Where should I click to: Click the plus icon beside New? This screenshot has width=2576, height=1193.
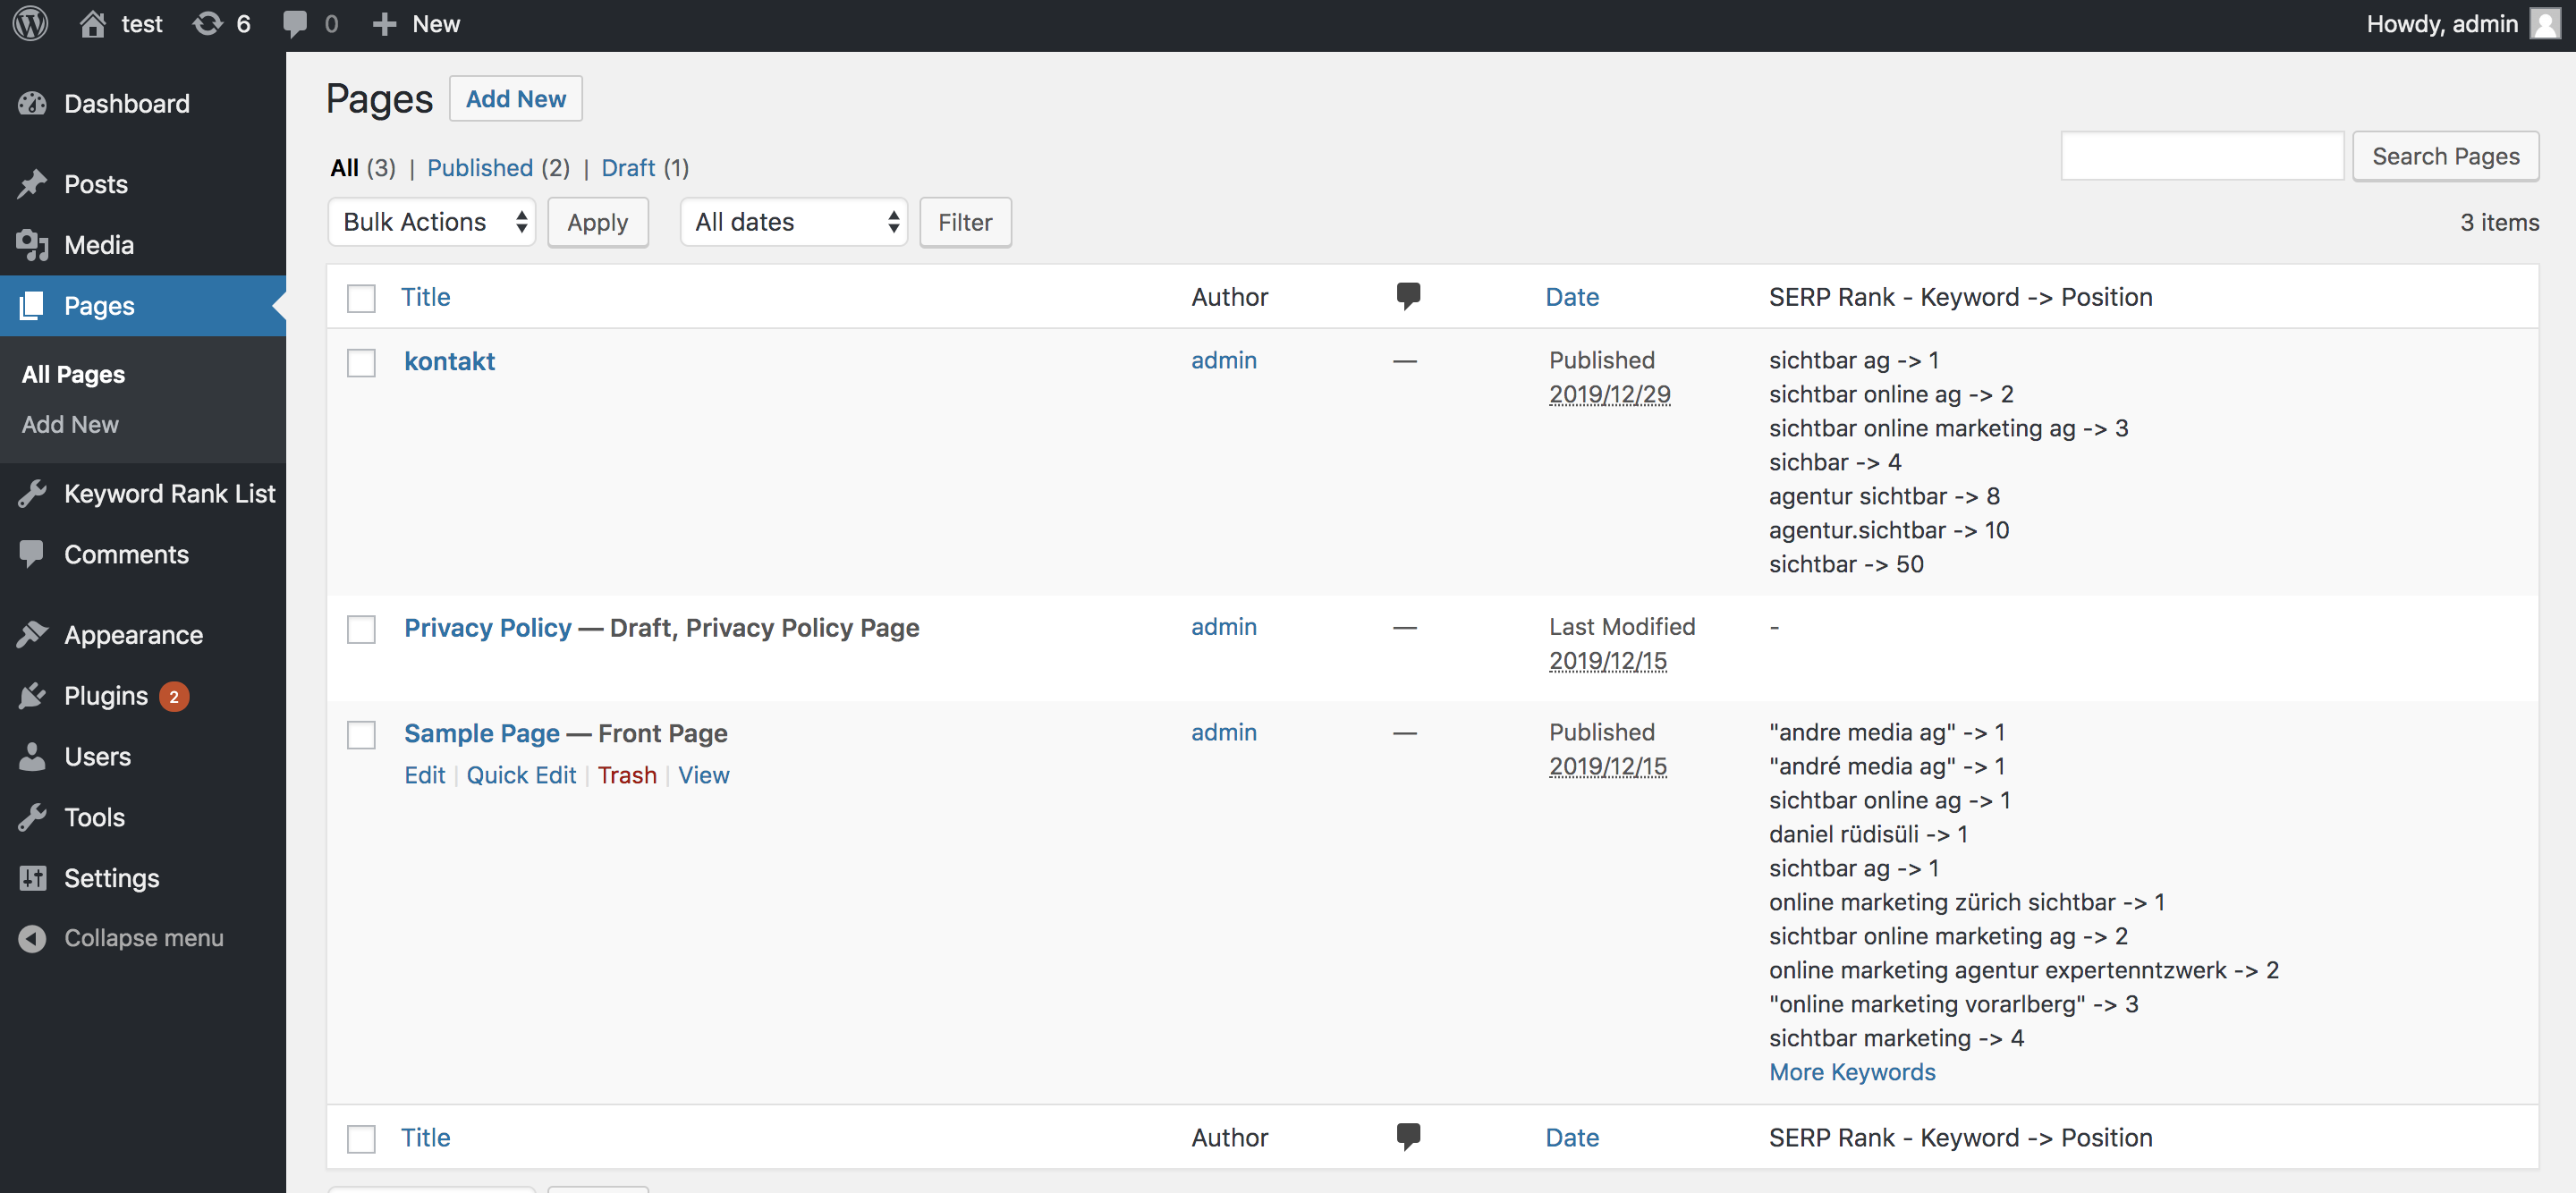(384, 24)
